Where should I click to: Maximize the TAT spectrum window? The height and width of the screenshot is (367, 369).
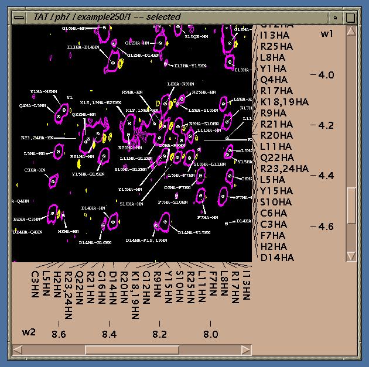click(351, 17)
